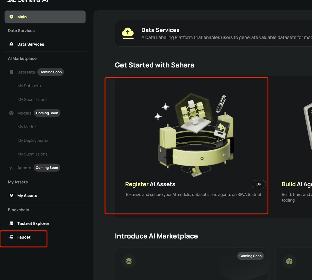The width and height of the screenshot is (312, 280).
Task: Click the database icon on the first marketplace card
Action: click(x=129, y=261)
